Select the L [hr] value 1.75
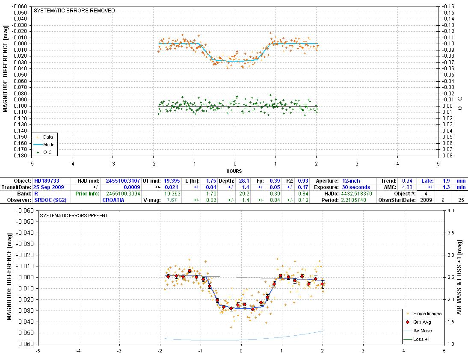 click(x=211, y=181)
